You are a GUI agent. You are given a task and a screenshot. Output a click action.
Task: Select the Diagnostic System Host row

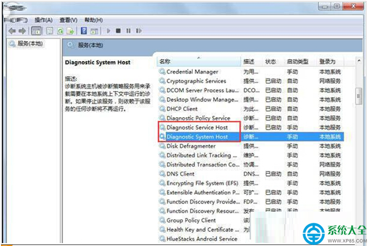[x=251, y=137]
